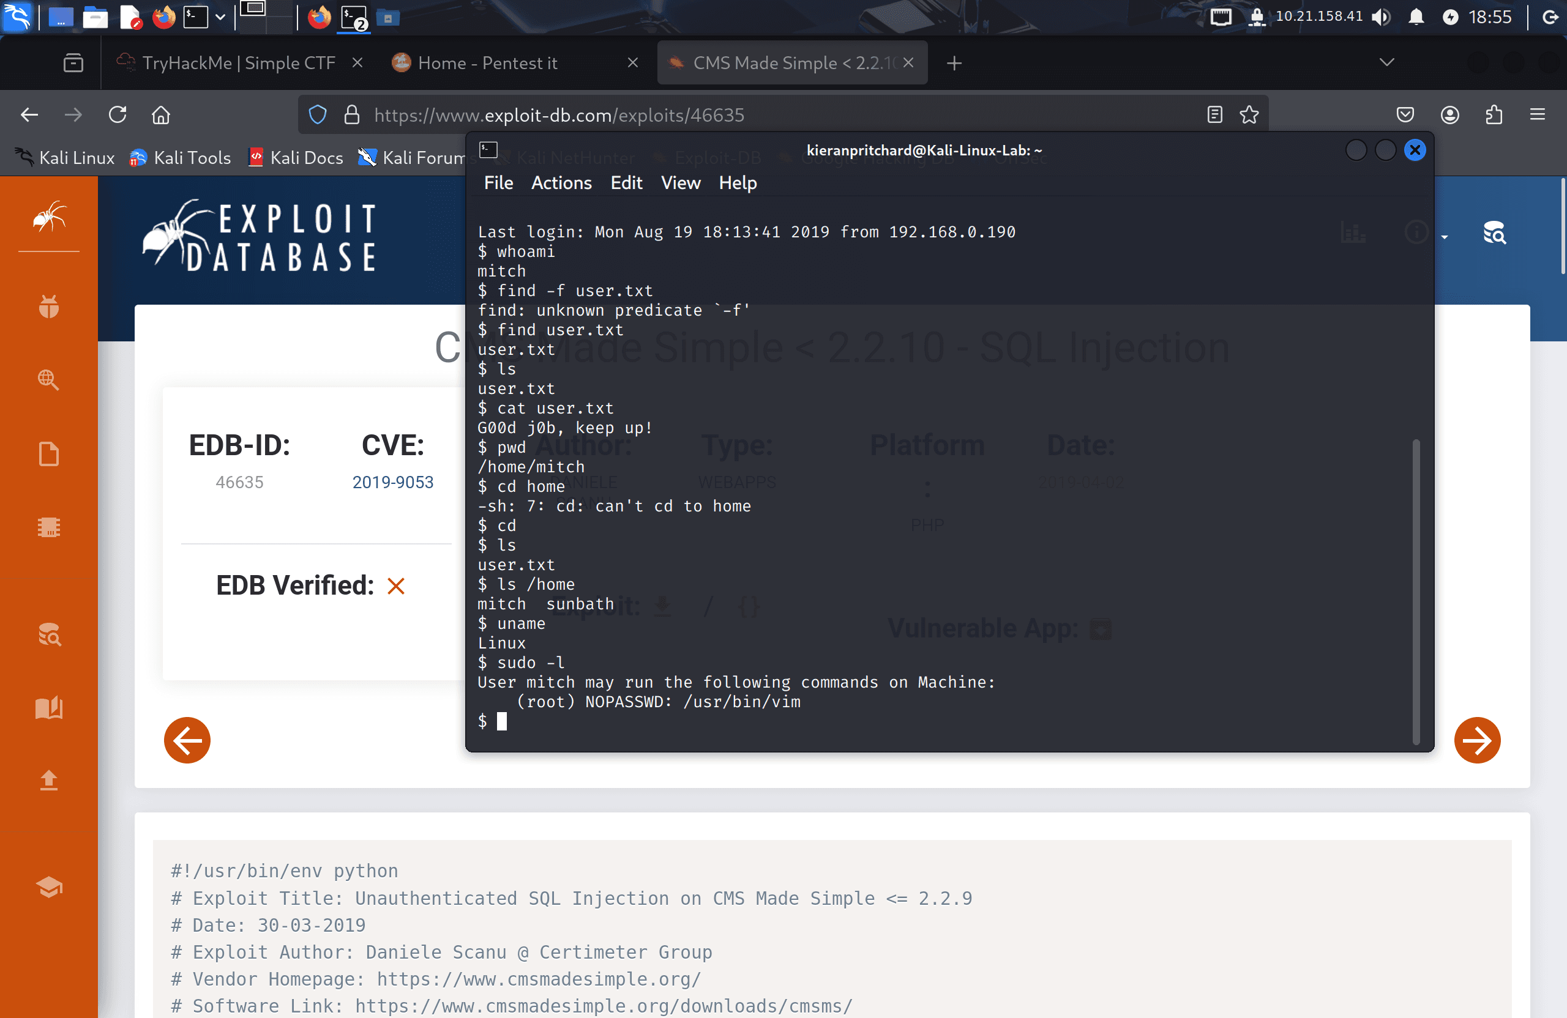Go to next exploit arrow
The width and height of the screenshot is (1567, 1018).
click(x=1477, y=740)
